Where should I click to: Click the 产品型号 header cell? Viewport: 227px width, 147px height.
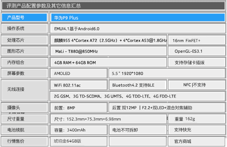coord(24,17)
